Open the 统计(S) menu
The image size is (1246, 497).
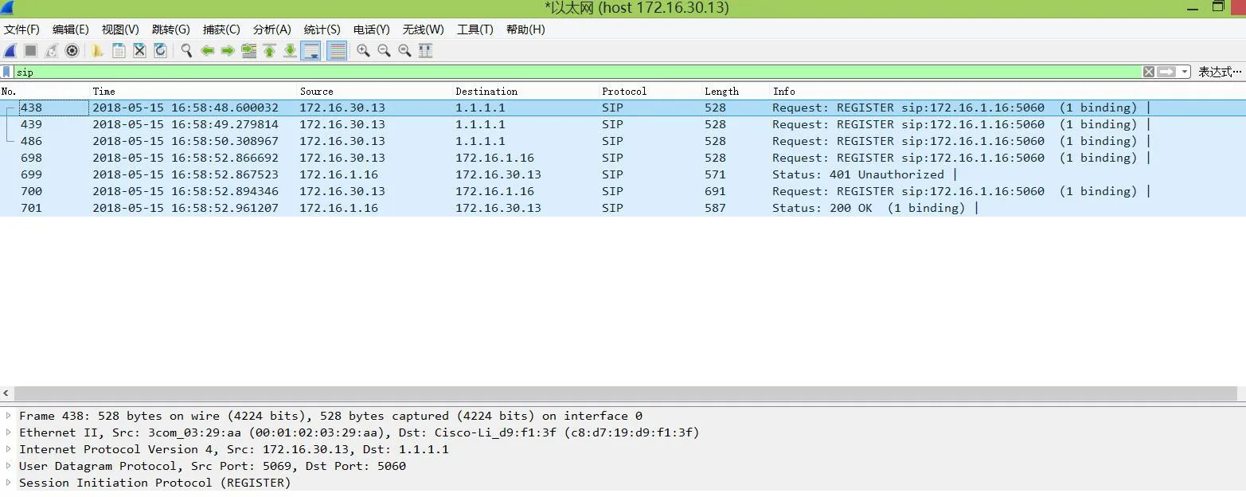pyautogui.click(x=322, y=29)
